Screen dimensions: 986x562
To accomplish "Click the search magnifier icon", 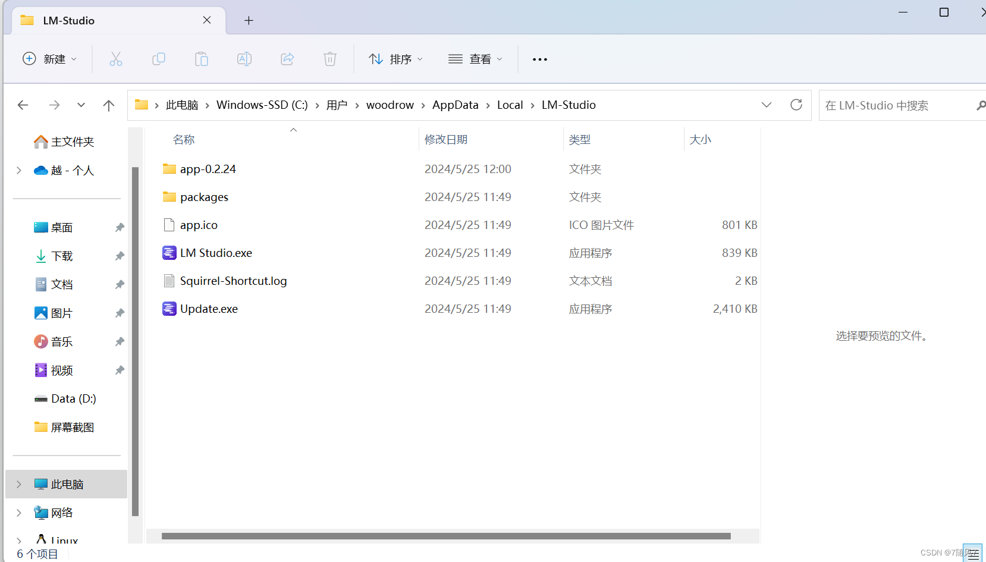I will point(981,105).
